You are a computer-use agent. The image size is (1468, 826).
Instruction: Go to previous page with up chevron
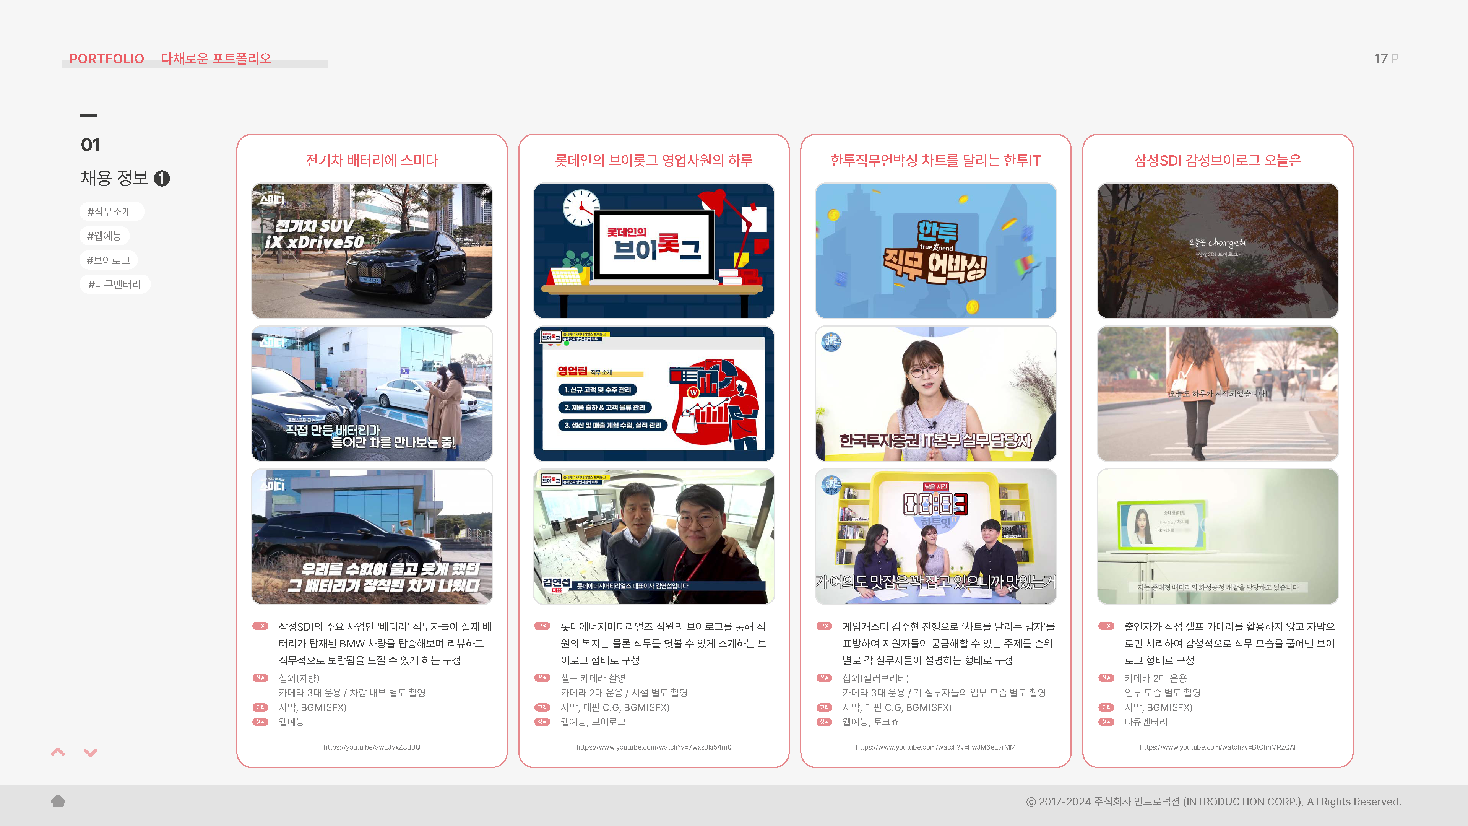pyautogui.click(x=58, y=752)
